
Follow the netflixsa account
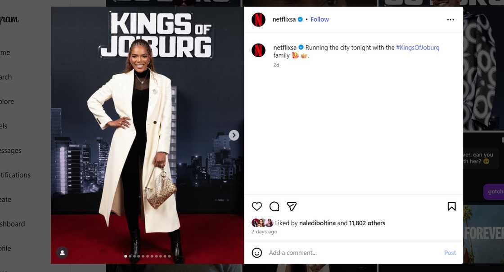tap(319, 19)
